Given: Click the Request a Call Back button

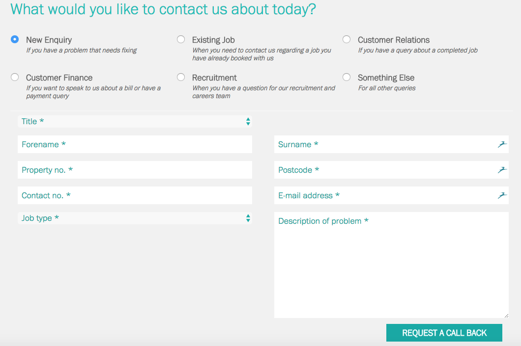Looking at the screenshot, I should coord(444,333).
